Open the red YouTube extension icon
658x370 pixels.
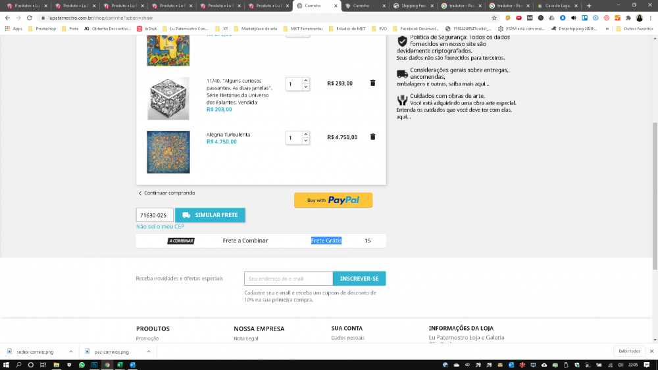pyautogui.click(x=519, y=18)
